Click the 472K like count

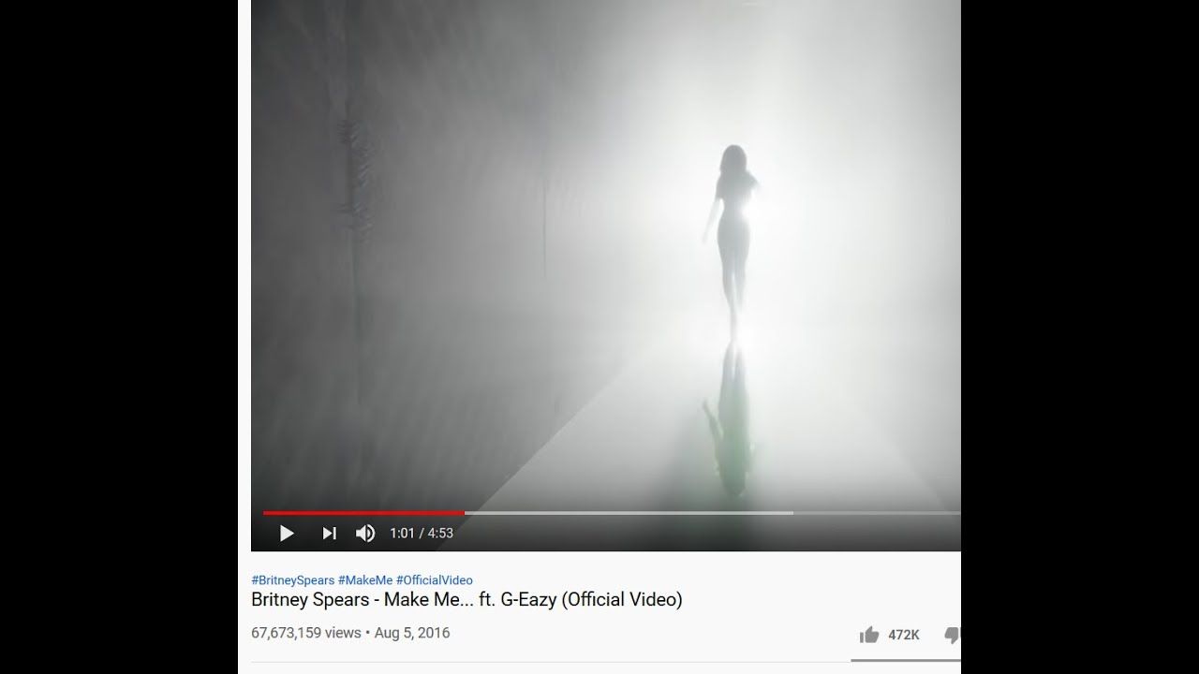(904, 635)
